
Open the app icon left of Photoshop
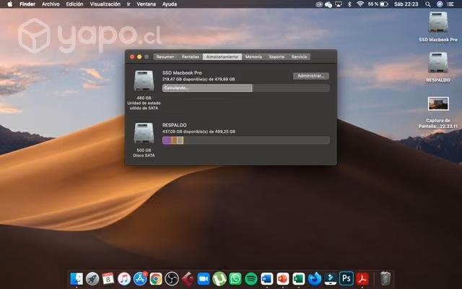pyautogui.click(x=331, y=278)
